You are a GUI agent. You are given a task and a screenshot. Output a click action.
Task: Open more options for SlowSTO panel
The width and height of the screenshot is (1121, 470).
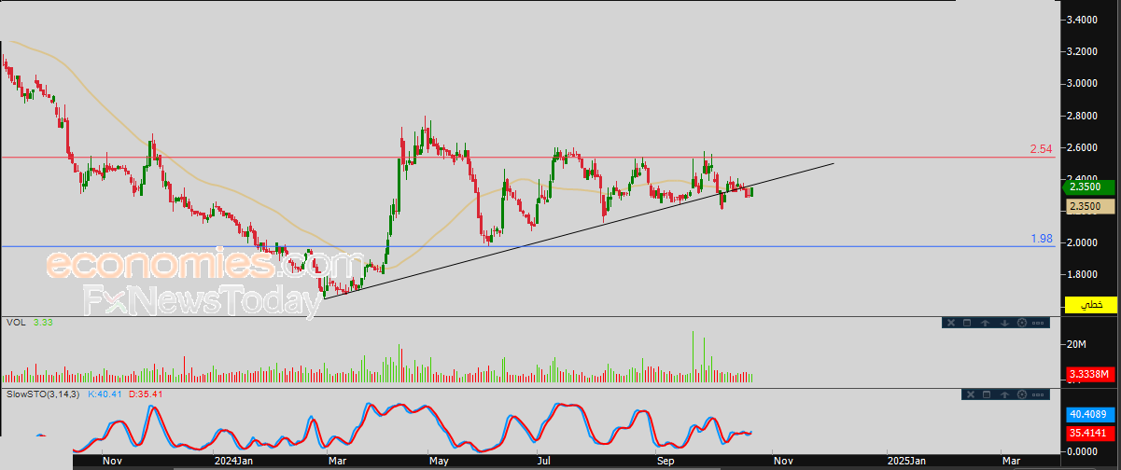tap(1039, 395)
